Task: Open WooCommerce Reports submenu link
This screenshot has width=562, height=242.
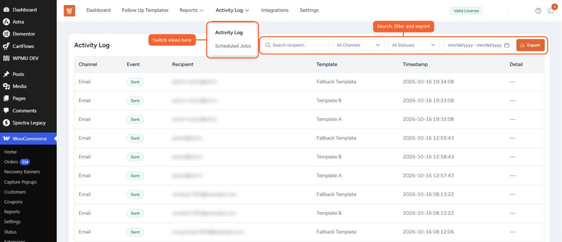Action: [12, 212]
